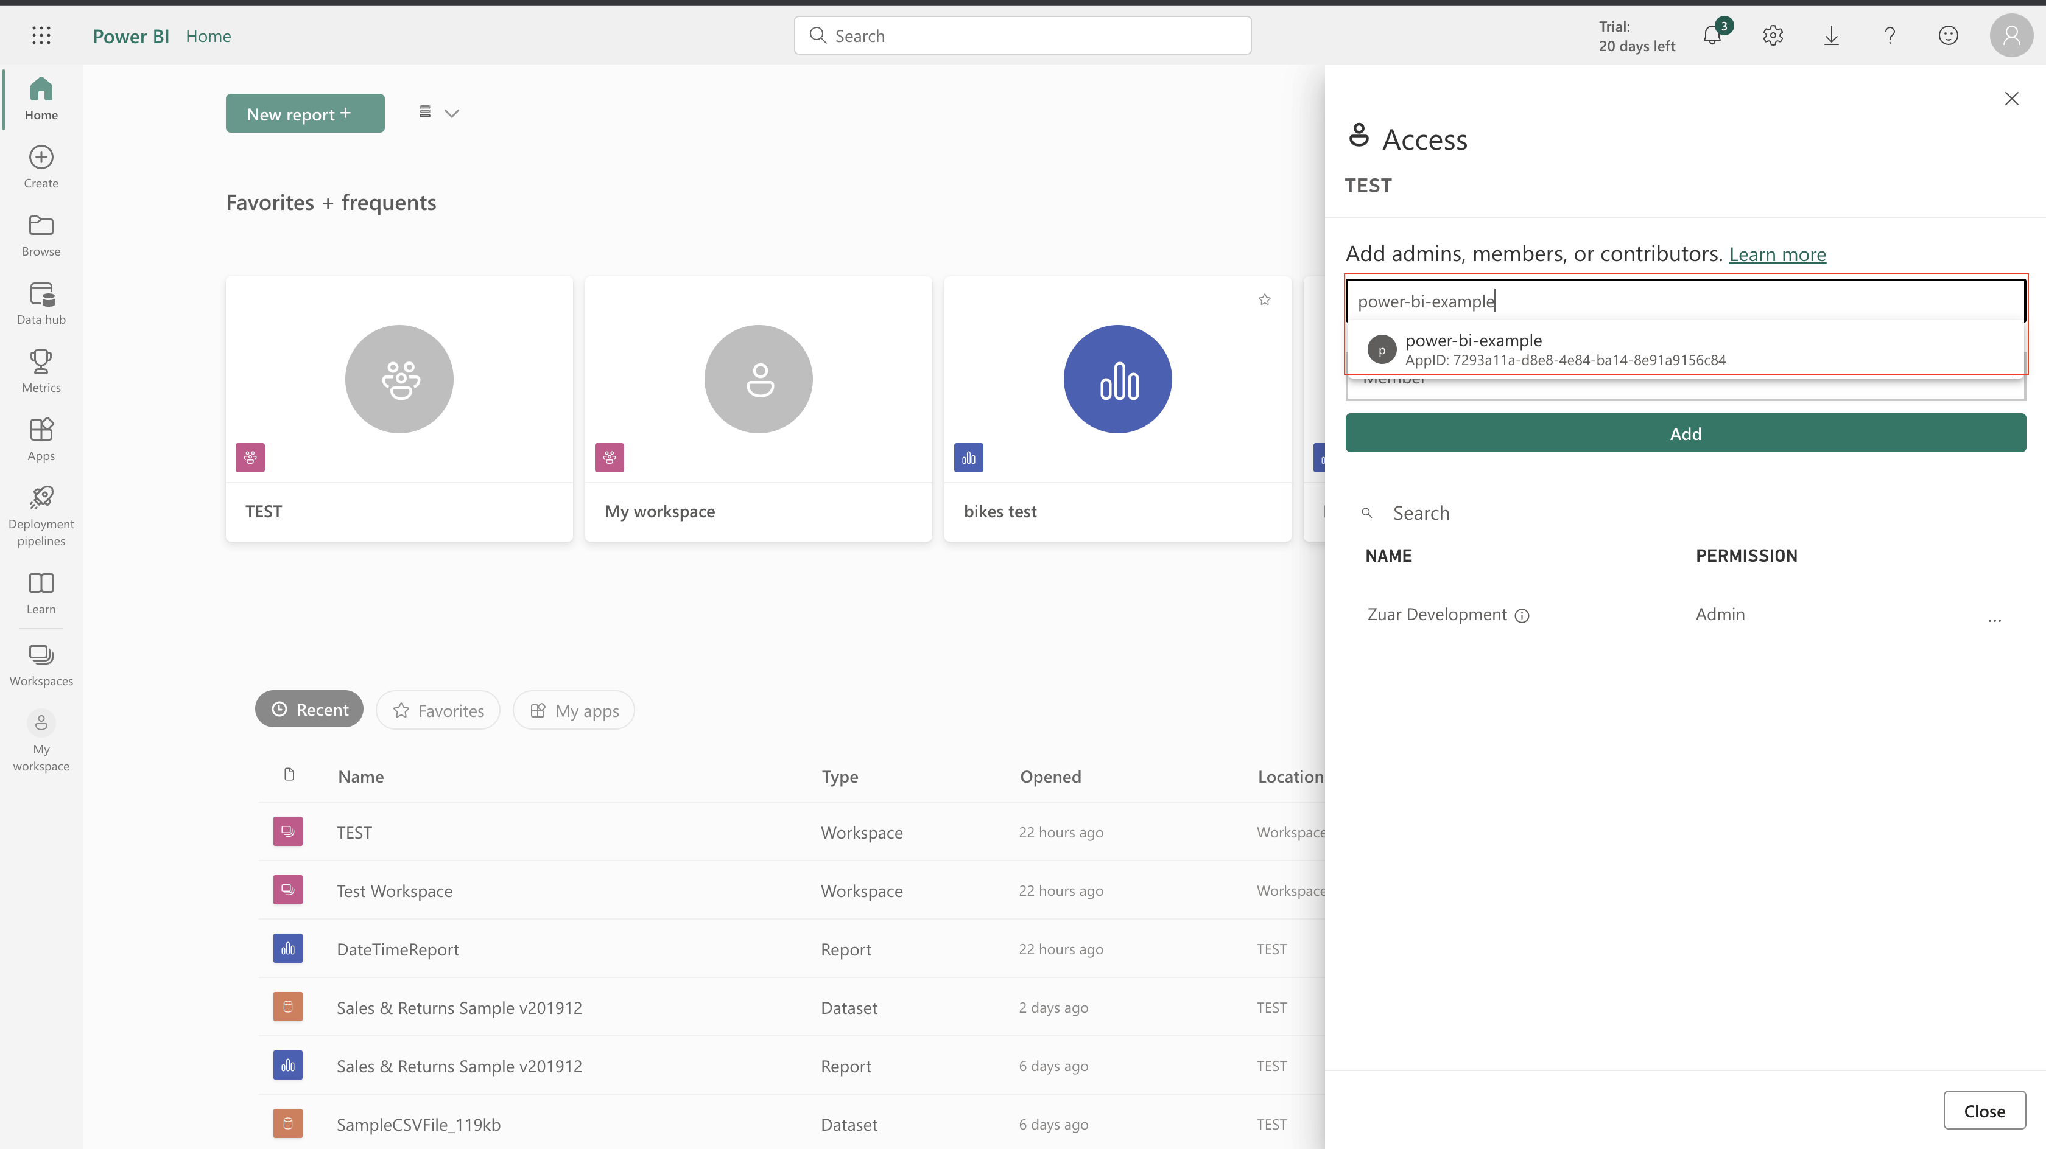
Task: Open Create in the sidebar
Action: click(41, 167)
